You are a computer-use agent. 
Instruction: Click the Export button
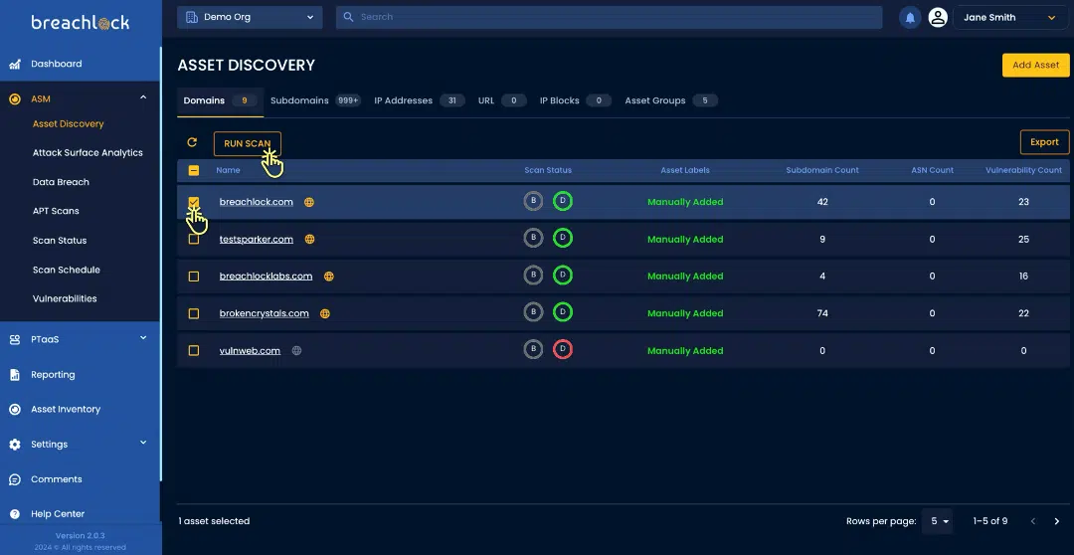tap(1044, 142)
